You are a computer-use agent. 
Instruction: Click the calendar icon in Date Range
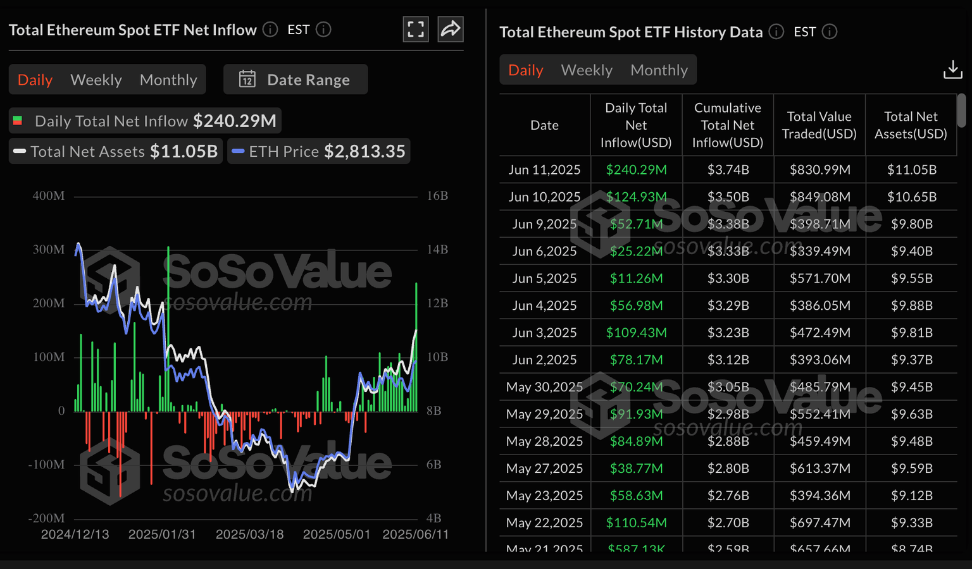pyautogui.click(x=247, y=80)
